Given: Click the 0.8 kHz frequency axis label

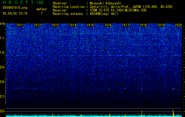Looking at the screenshot, I should click(x=3, y=82).
